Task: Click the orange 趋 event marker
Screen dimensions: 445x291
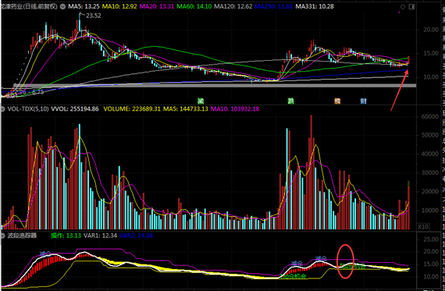Action: tap(337, 101)
